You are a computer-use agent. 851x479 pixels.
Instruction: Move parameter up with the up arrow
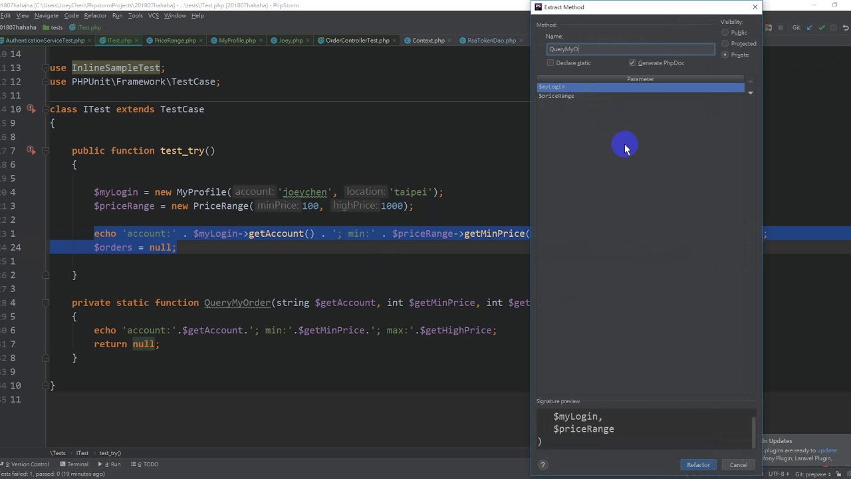750,81
